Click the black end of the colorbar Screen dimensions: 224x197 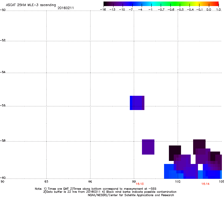106,4
